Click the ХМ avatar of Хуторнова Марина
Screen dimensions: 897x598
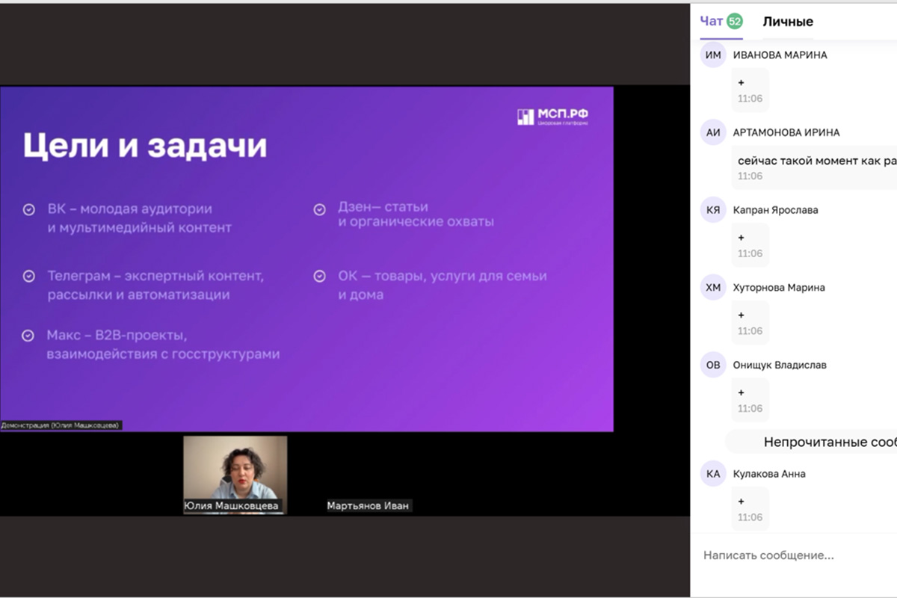[713, 288]
